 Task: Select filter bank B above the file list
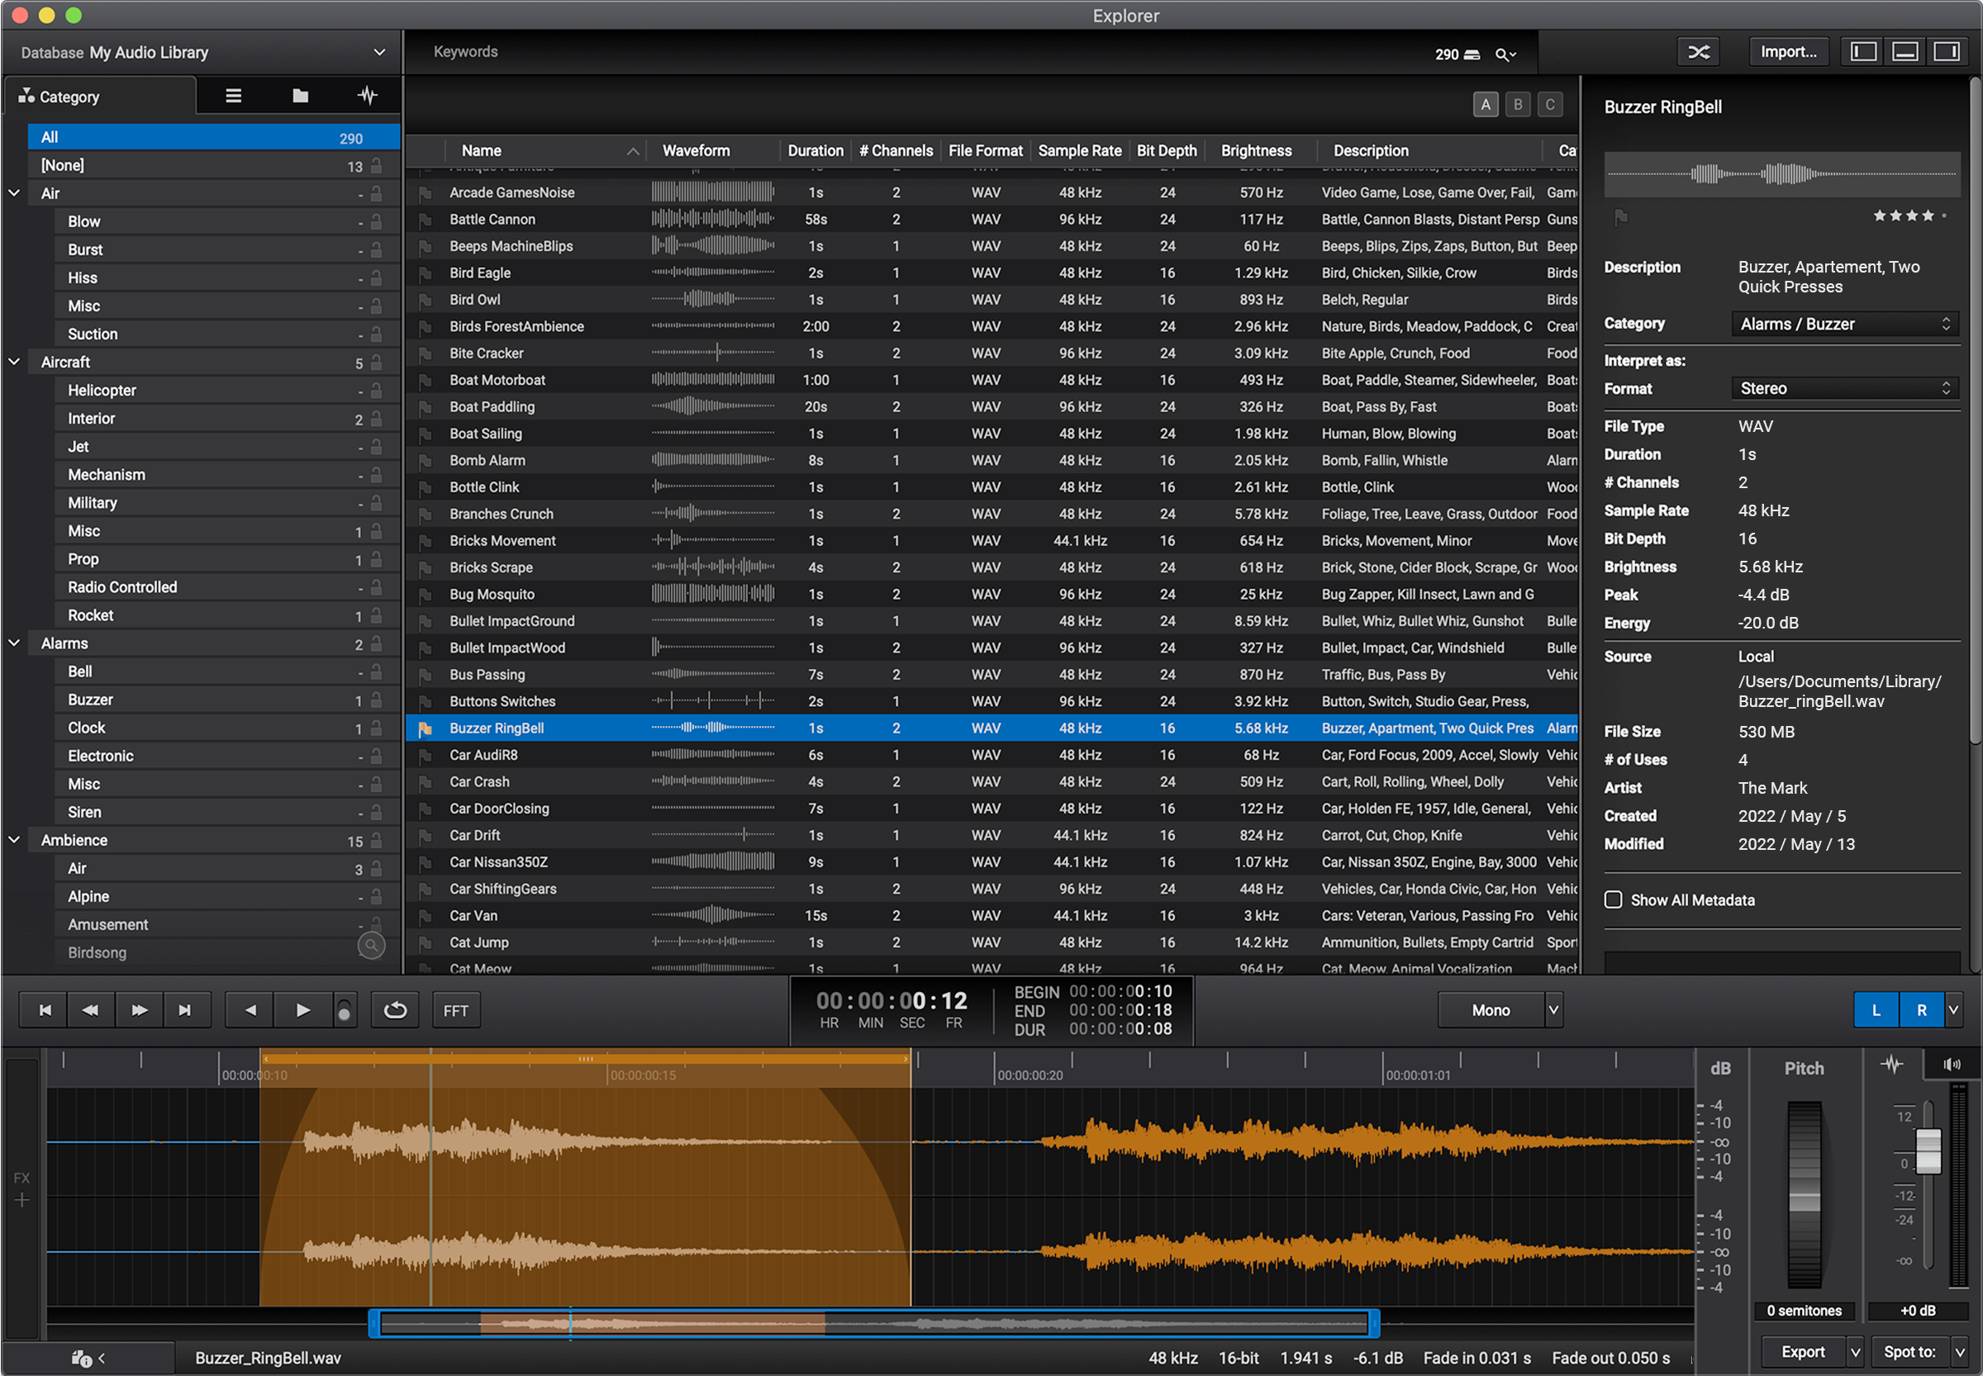click(x=1517, y=104)
